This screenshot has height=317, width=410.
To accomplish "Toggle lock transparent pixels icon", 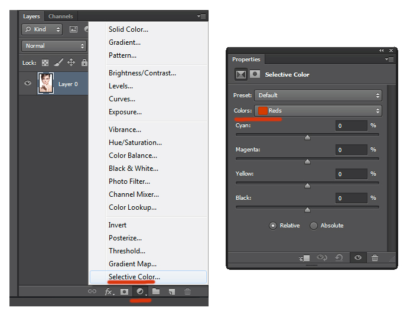I will tap(45, 62).
